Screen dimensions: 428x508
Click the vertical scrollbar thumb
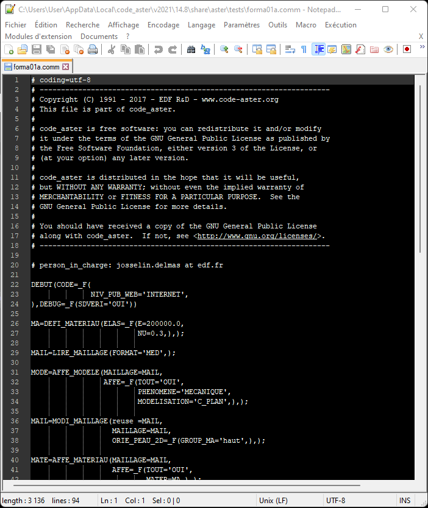pyautogui.click(x=420, y=169)
